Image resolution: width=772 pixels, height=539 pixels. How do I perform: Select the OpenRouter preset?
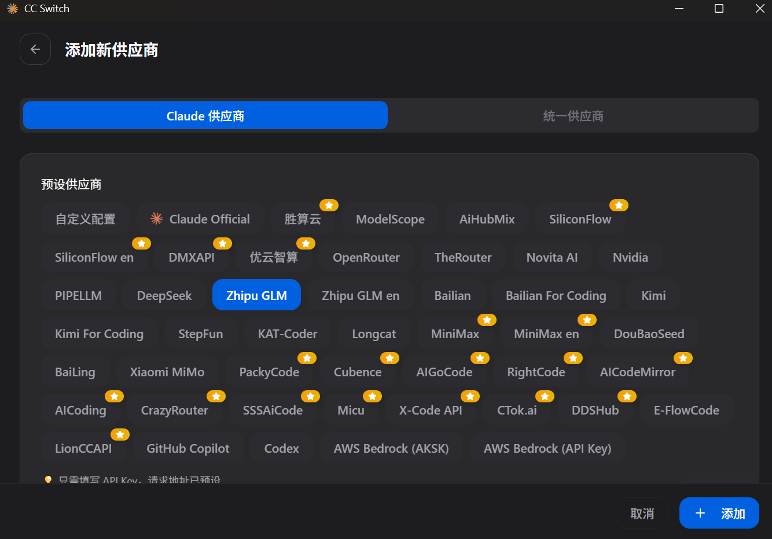(366, 257)
